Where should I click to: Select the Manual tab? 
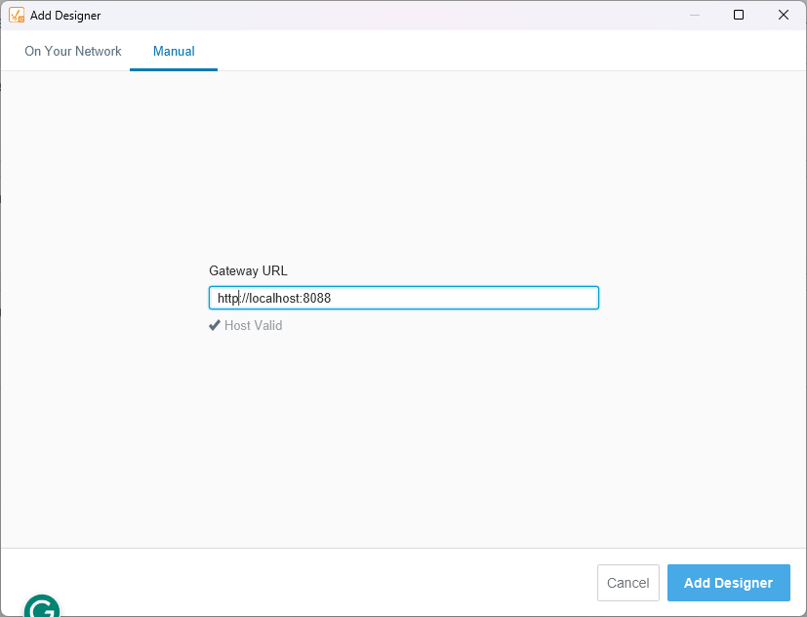(x=174, y=51)
